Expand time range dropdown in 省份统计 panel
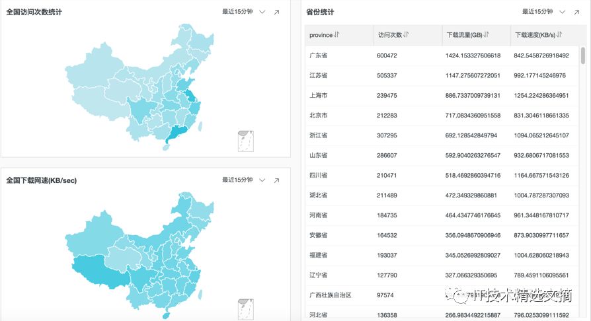 pyautogui.click(x=563, y=12)
